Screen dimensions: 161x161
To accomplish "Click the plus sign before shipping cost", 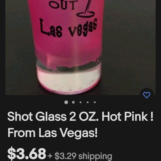I will [x=50, y=156].
